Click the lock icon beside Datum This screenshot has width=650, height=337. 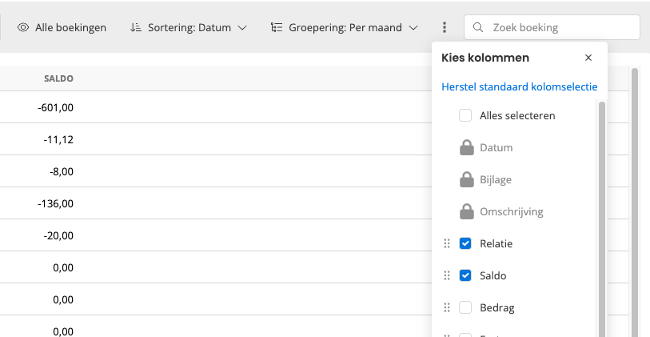point(465,148)
